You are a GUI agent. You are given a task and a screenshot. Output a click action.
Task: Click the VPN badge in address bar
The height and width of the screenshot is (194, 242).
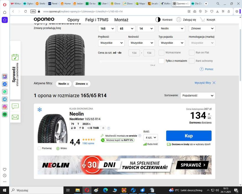coord(33,11)
